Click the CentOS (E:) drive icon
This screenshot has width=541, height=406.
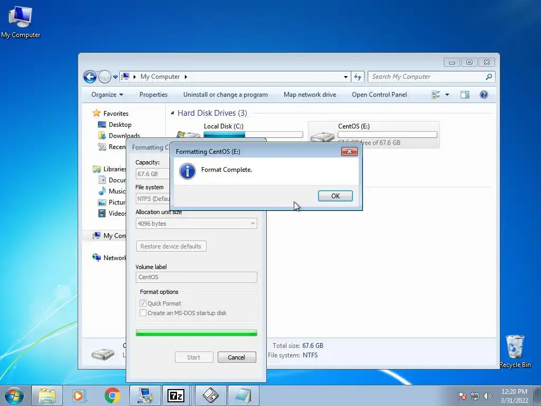coord(322,137)
